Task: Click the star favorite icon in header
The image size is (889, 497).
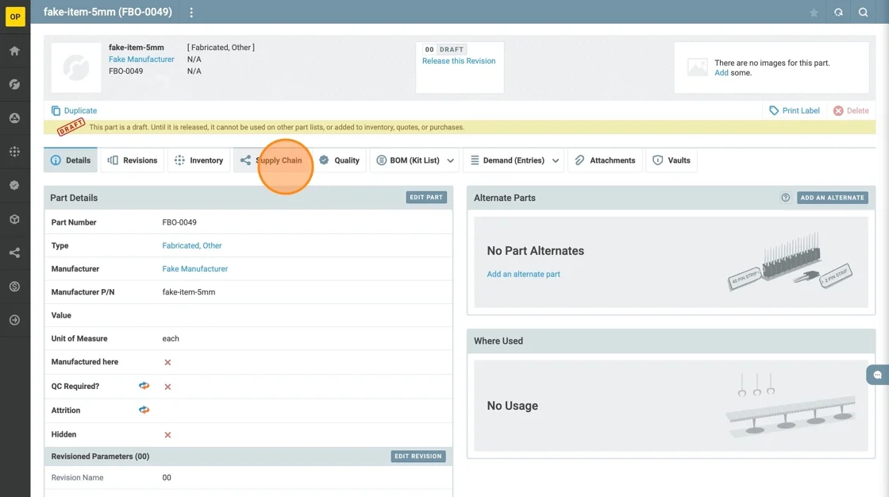Action: point(814,13)
